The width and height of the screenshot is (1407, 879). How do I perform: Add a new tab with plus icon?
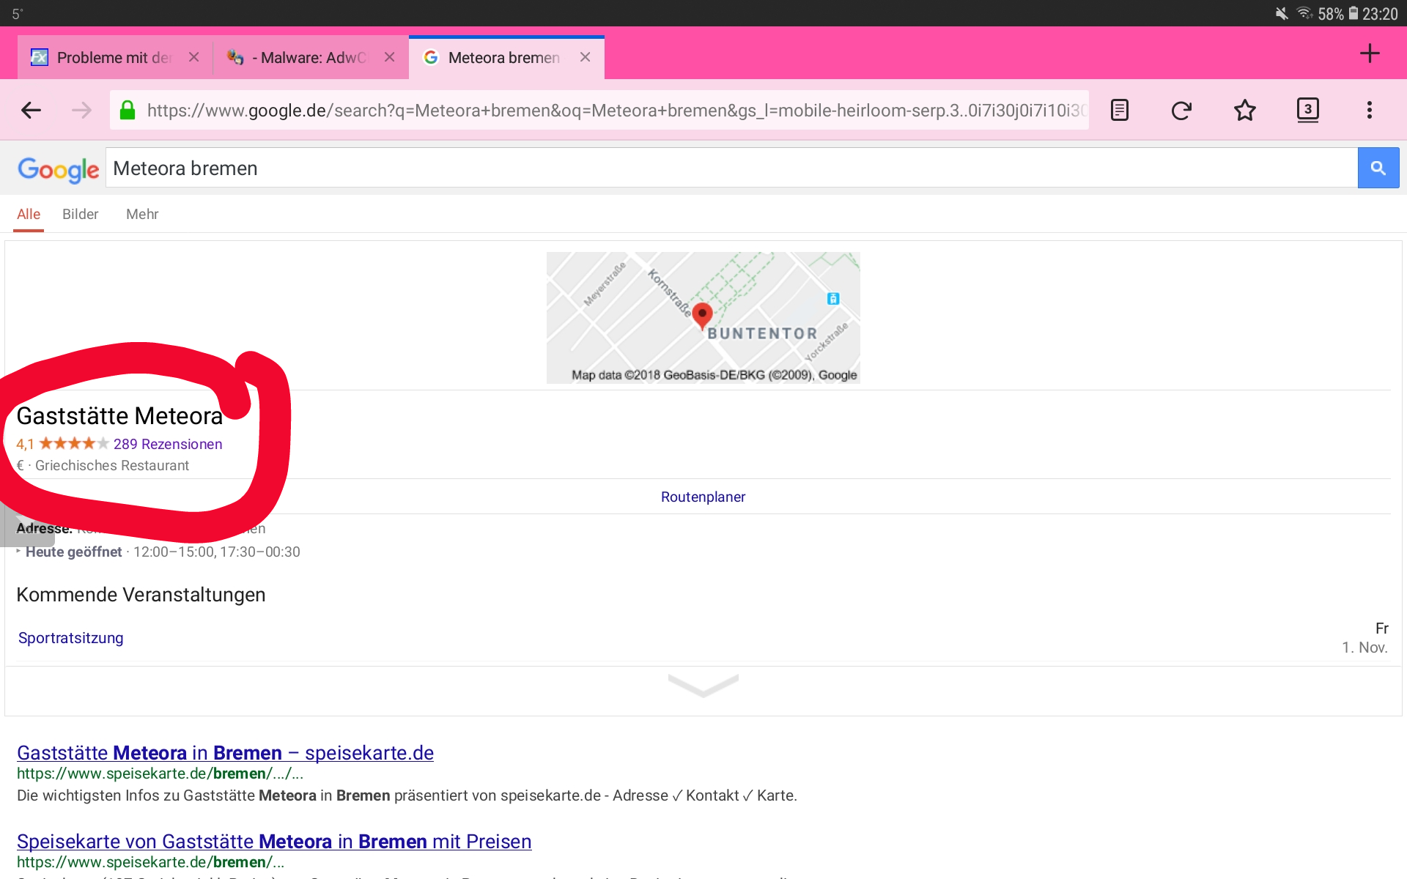1369,53
